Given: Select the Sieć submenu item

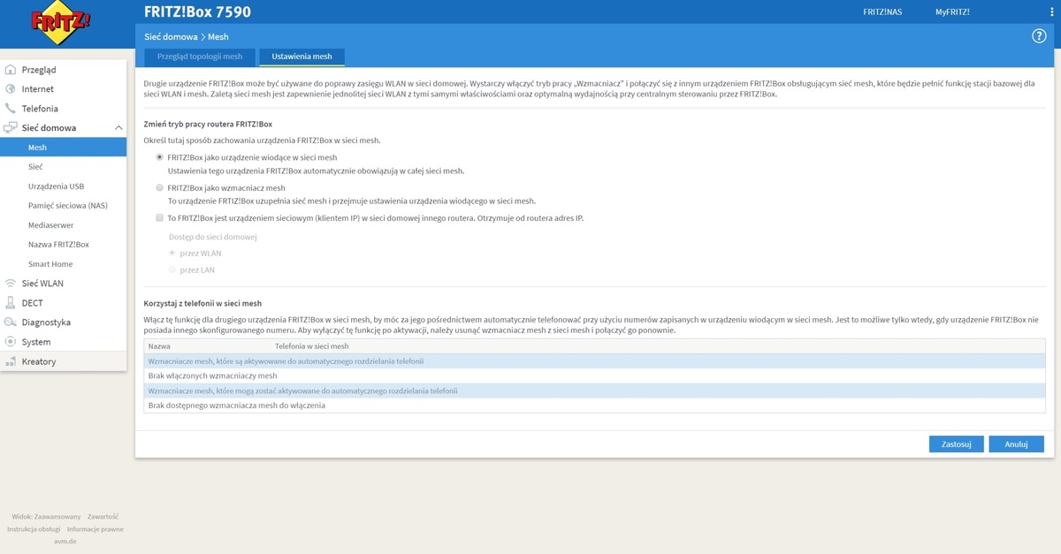Looking at the screenshot, I should point(35,167).
